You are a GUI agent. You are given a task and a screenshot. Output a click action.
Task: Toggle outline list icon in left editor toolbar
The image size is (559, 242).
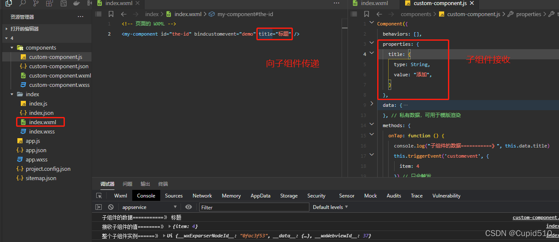point(98,14)
